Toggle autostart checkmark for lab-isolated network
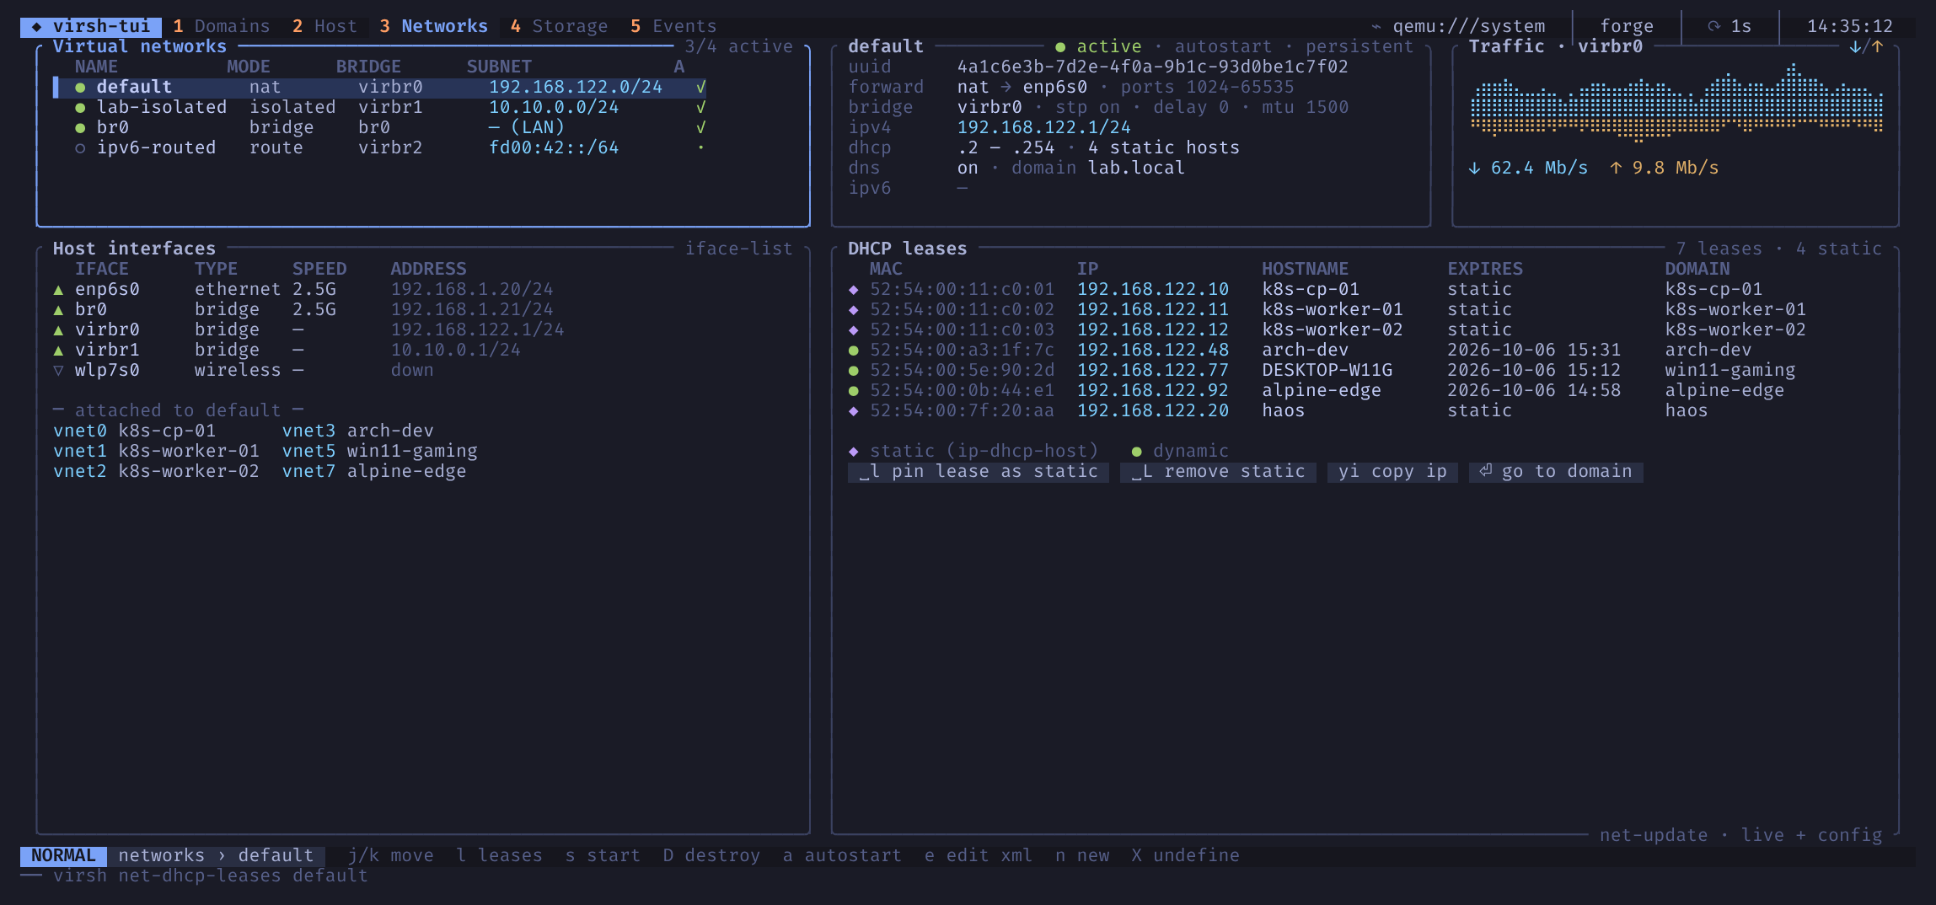Viewport: 1936px width, 905px height. coord(700,107)
